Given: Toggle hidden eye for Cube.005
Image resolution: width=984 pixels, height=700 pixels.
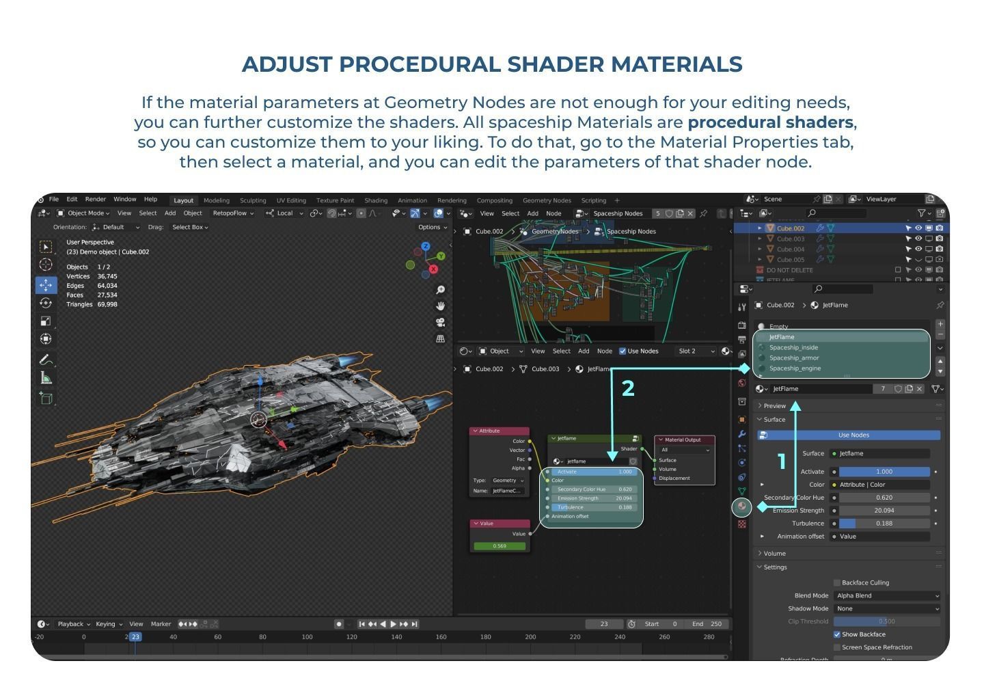Looking at the screenshot, I should 918,260.
